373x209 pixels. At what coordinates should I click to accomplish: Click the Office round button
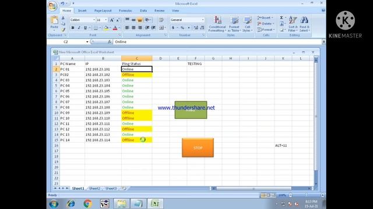(x=52, y=6)
